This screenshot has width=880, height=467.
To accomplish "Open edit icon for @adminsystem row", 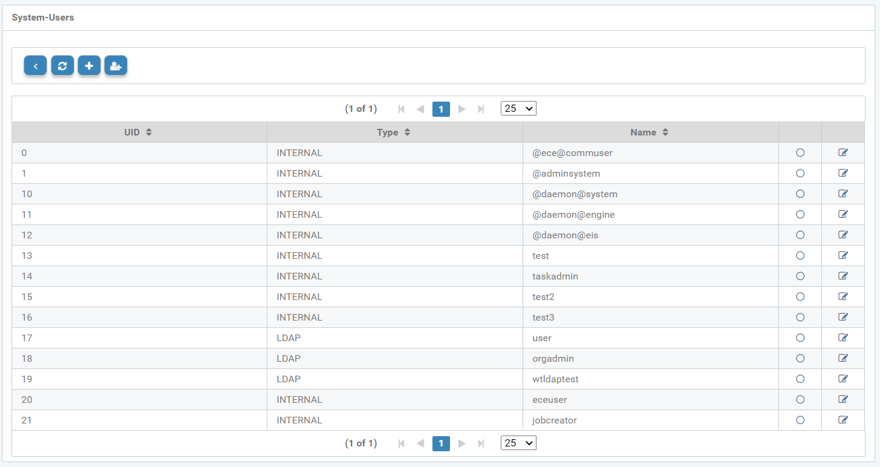I will [x=843, y=173].
